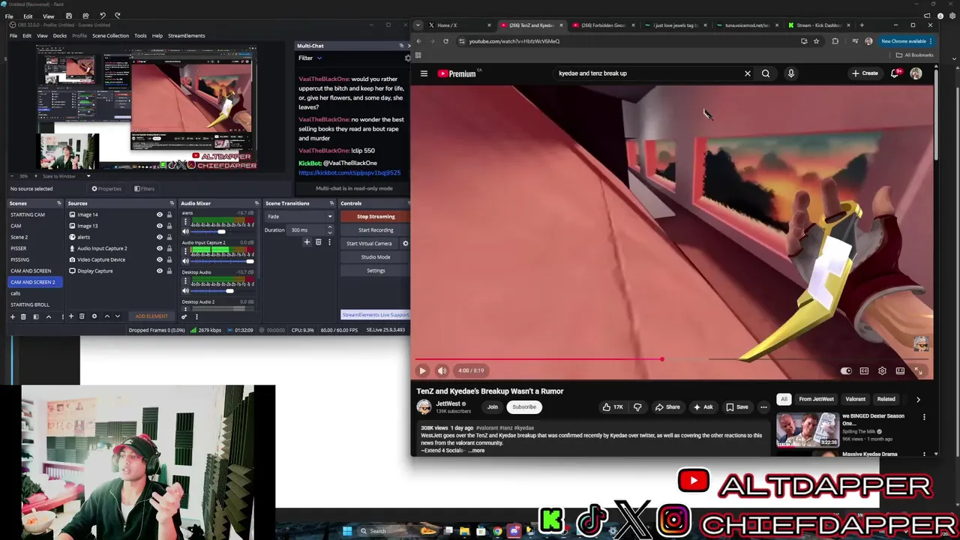
Task: Expand description with ...more
Action: click(476, 451)
